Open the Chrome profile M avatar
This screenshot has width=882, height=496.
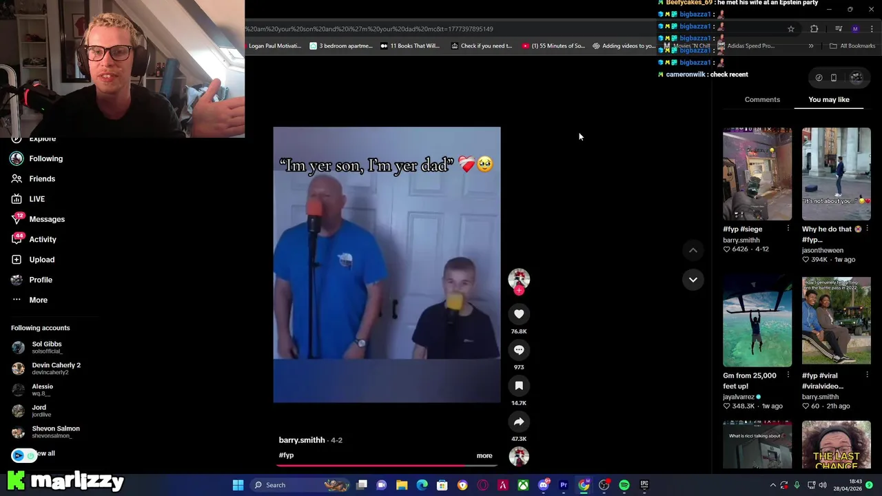[855, 29]
